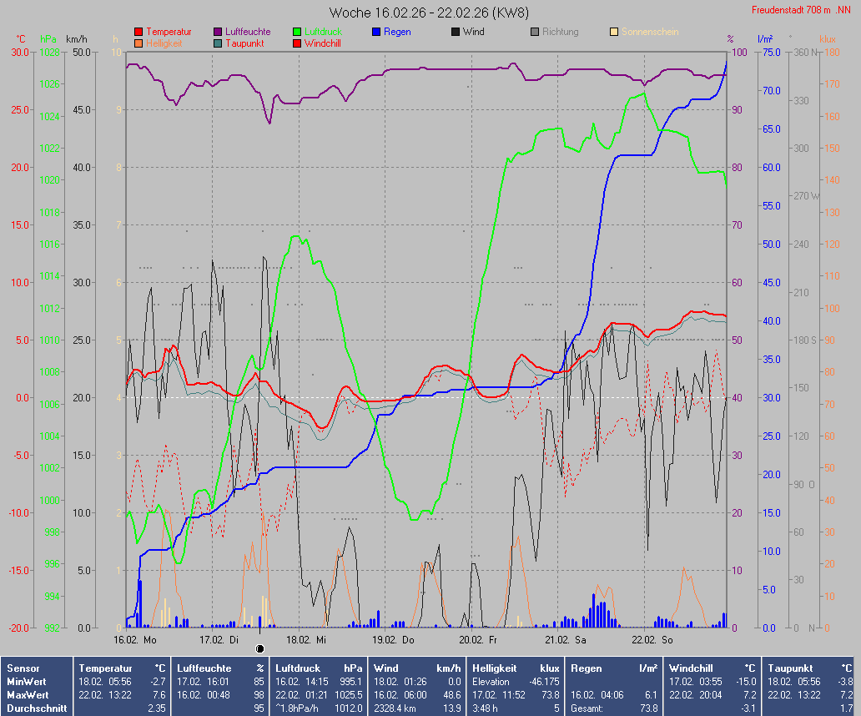Click the chart title Woche 16.02.26 - 22.02.26
Image resolution: width=861 pixels, height=716 pixels.
click(428, 13)
